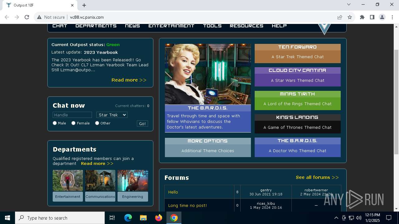Click the Entertainment department label
This screenshot has width=399, height=224.
point(68,197)
